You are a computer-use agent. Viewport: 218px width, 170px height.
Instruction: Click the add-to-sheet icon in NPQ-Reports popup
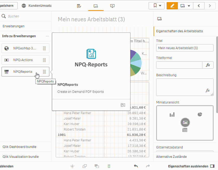click(x=123, y=105)
